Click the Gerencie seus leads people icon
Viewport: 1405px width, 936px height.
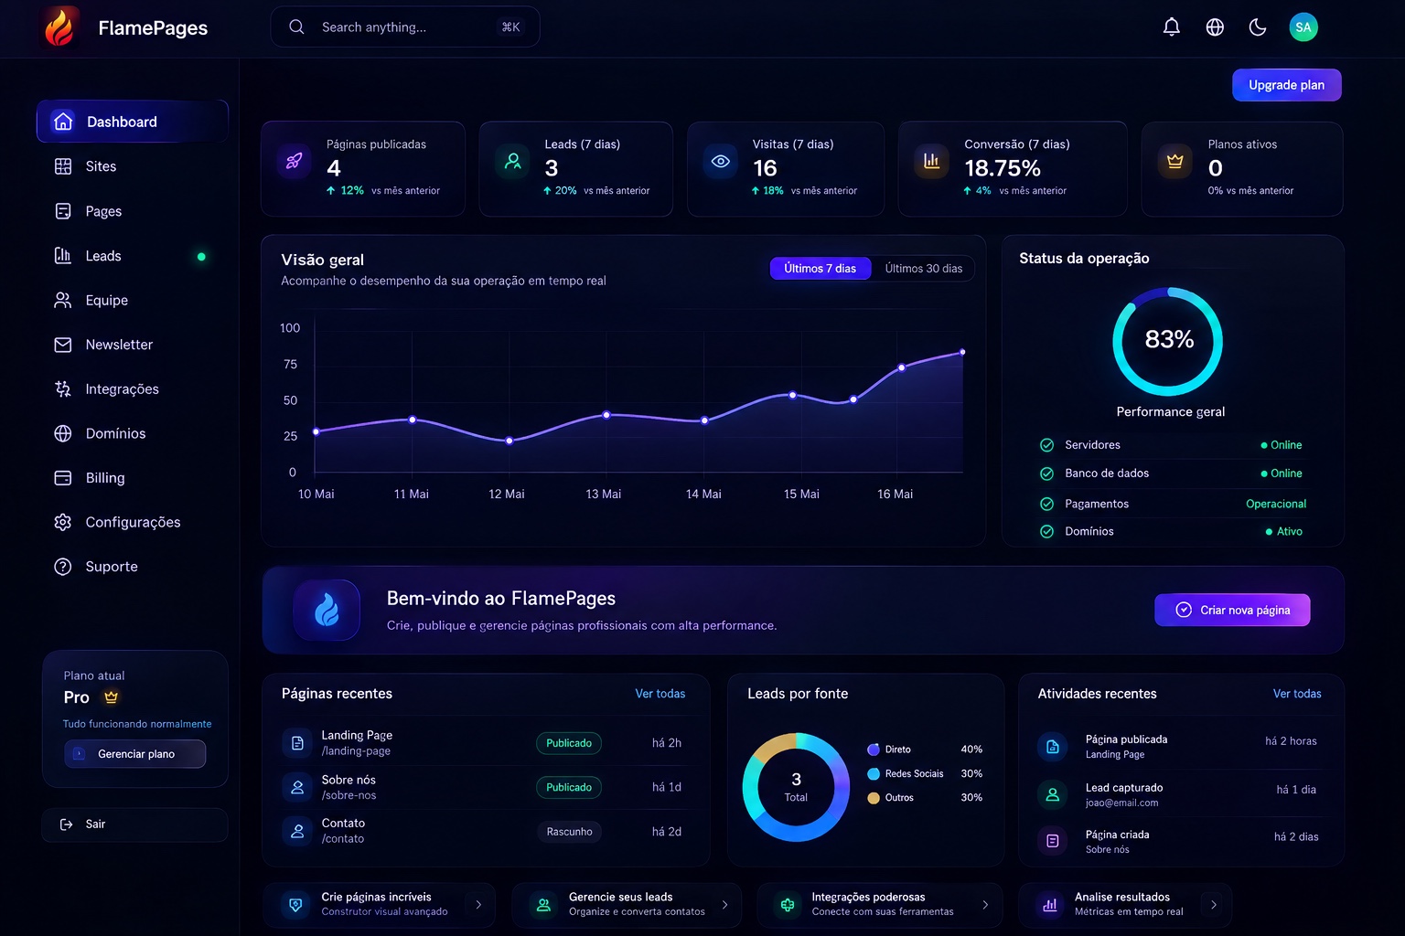(x=543, y=905)
